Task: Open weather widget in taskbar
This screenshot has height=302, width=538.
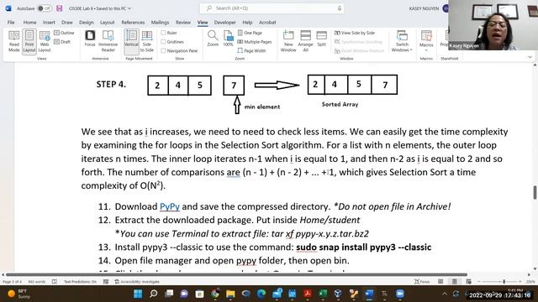Action: click(19, 294)
